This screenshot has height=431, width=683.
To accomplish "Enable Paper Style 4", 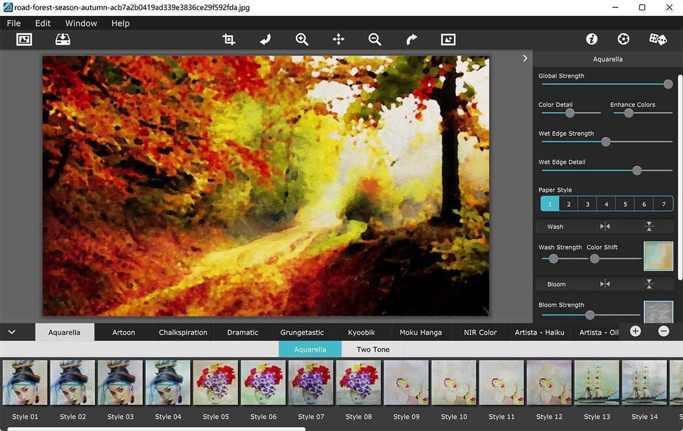I will click(x=606, y=204).
